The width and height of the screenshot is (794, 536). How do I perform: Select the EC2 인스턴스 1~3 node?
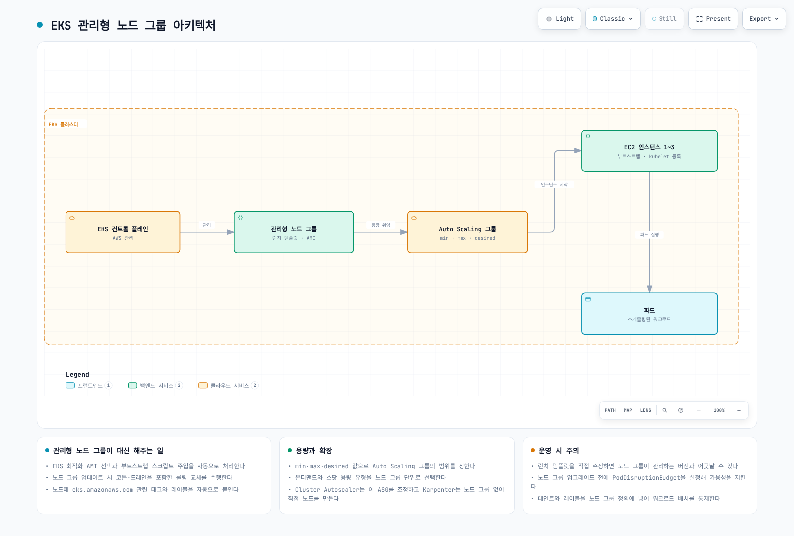(x=649, y=151)
